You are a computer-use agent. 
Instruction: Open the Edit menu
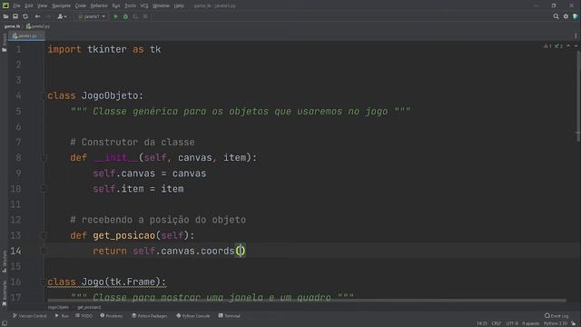[x=28, y=6]
